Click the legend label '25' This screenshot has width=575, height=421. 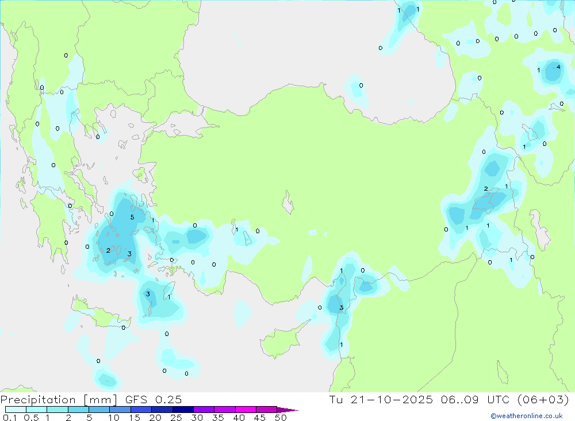[x=177, y=418]
